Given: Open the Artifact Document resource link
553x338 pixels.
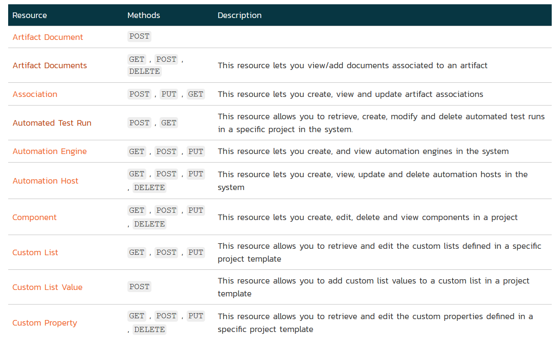Looking at the screenshot, I should coord(48,37).
